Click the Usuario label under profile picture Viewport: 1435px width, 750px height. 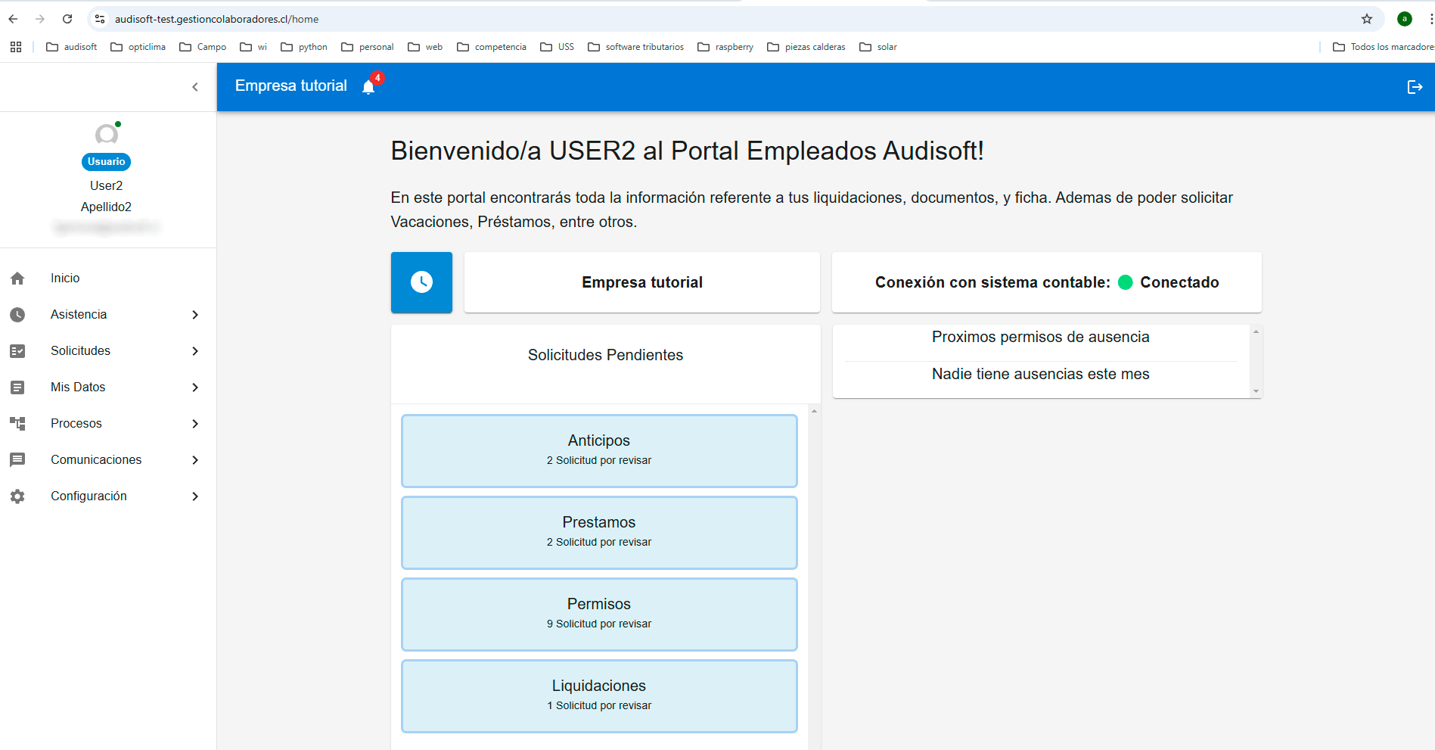(x=106, y=161)
